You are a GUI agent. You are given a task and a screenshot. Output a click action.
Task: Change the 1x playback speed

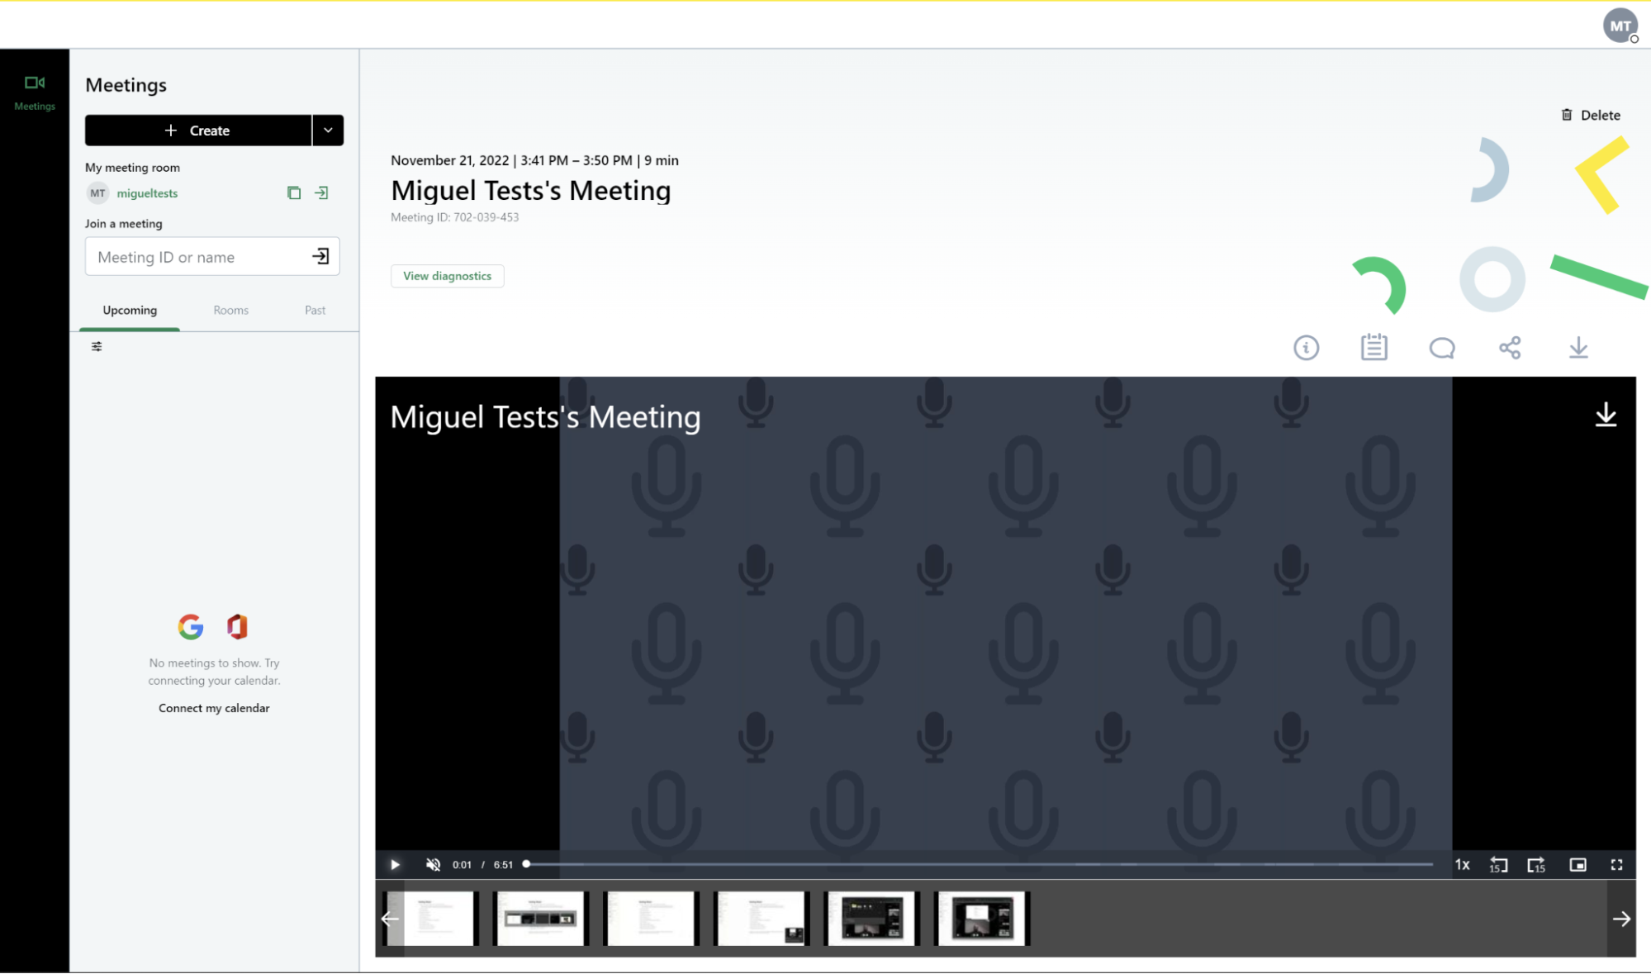point(1462,864)
